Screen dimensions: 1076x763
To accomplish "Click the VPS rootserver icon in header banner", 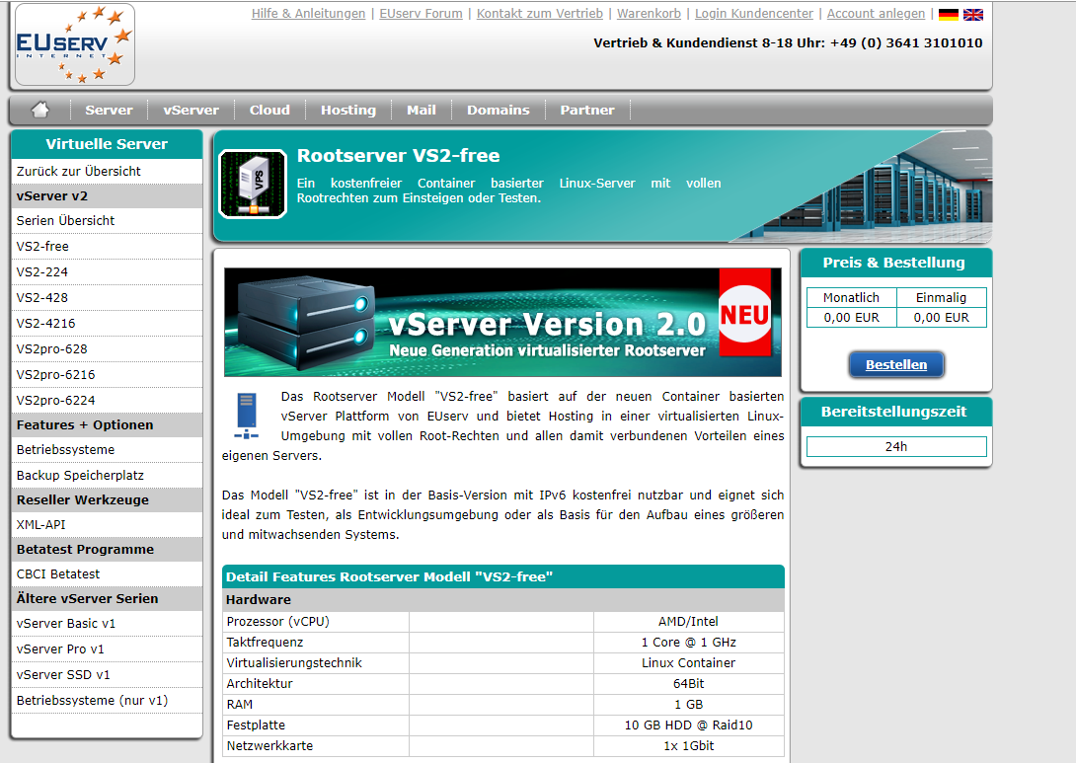I will click(x=253, y=184).
